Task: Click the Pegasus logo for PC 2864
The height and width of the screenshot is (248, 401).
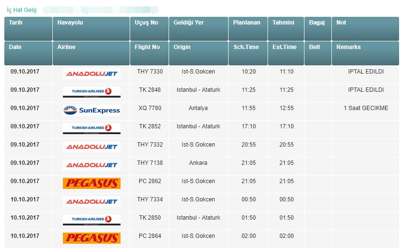Action: [92, 238]
